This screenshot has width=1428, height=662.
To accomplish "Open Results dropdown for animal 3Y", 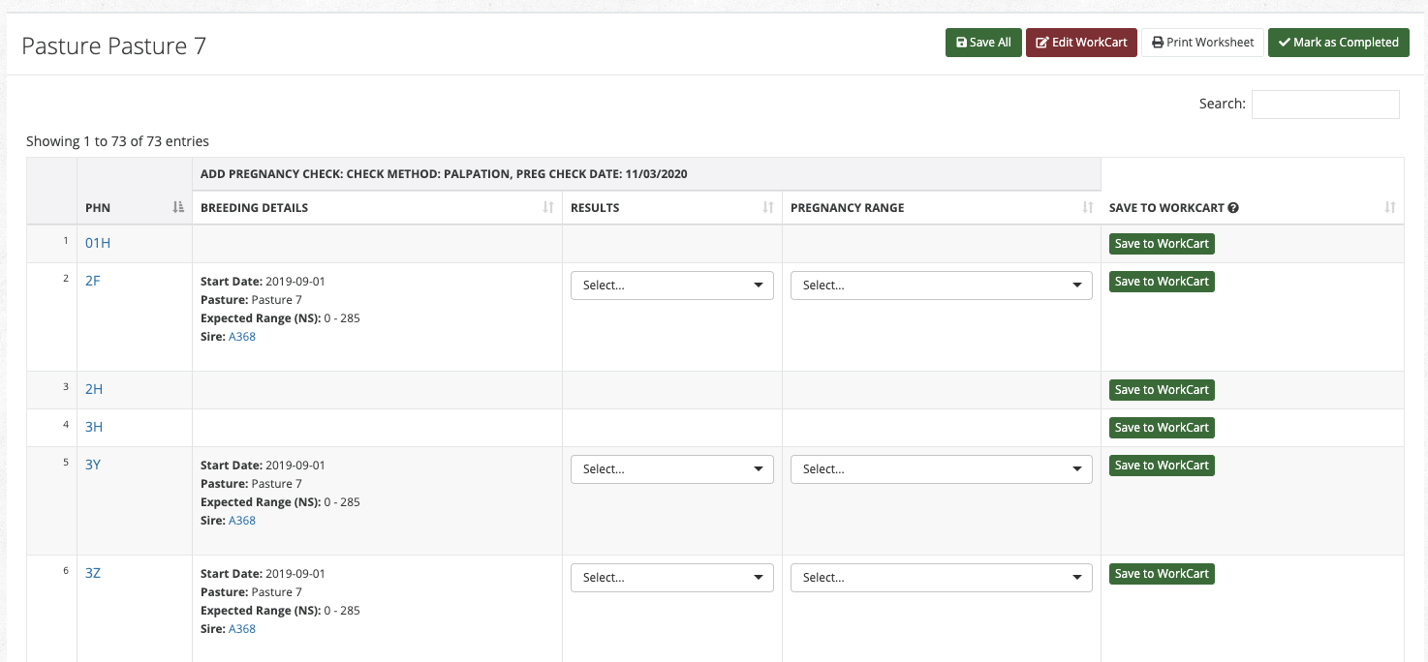I will (x=672, y=469).
